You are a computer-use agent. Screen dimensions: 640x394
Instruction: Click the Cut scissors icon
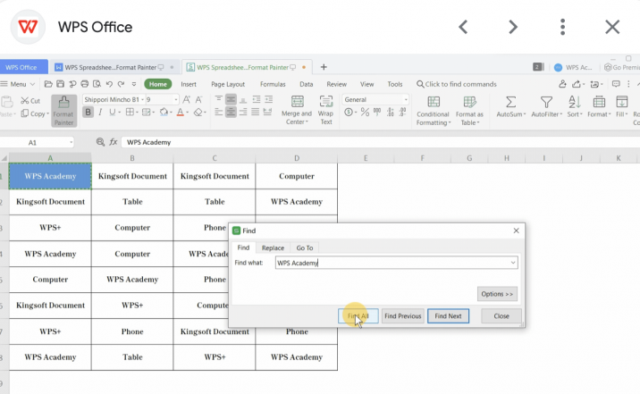tap(24, 101)
